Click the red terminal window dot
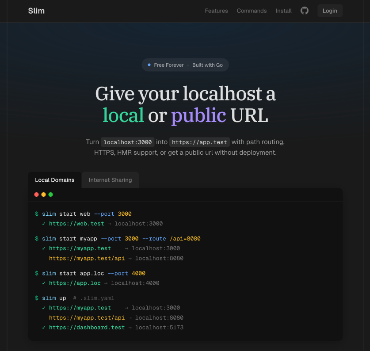370x351 pixels. pos(37,195)
